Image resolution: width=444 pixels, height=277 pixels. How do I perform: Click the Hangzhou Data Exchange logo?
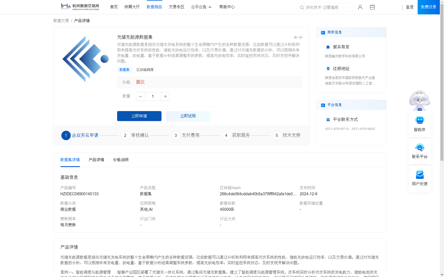80,7
